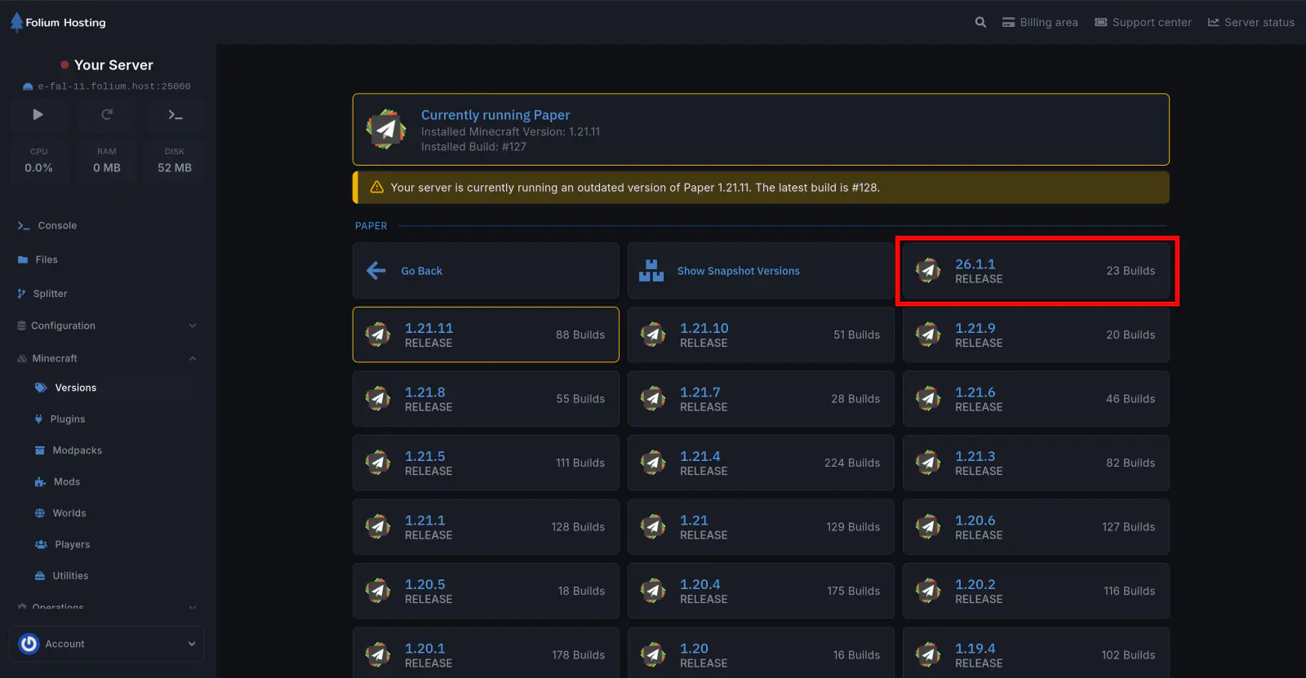Click the restart server icon
Screen dimensions: 1306x678
point(107,115)
